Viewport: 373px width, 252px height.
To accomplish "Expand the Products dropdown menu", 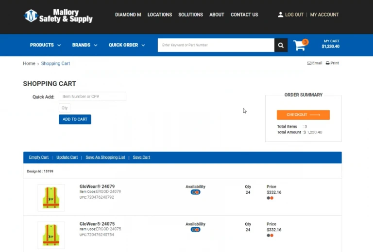I will tap(45, 45).
